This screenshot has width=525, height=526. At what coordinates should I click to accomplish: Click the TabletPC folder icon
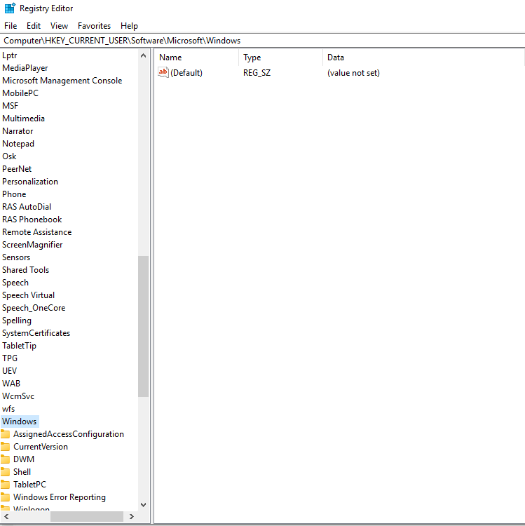tap(5, 485)
